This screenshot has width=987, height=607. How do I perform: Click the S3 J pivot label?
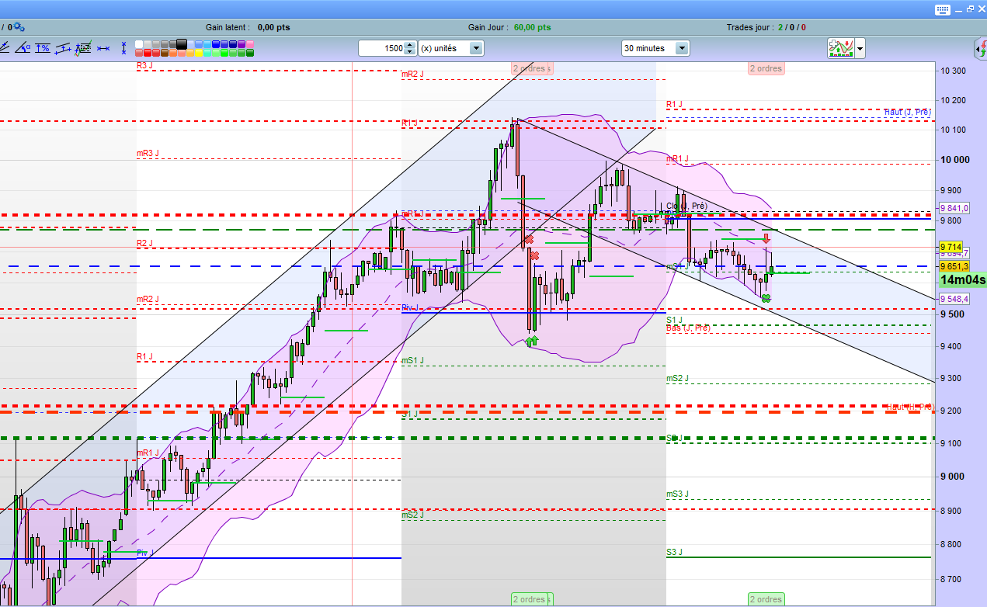click(x=674, y=552)
